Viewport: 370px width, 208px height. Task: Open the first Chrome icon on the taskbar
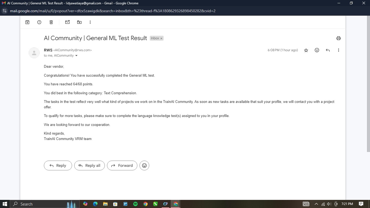pyautogui.click(x=145, y=204)
